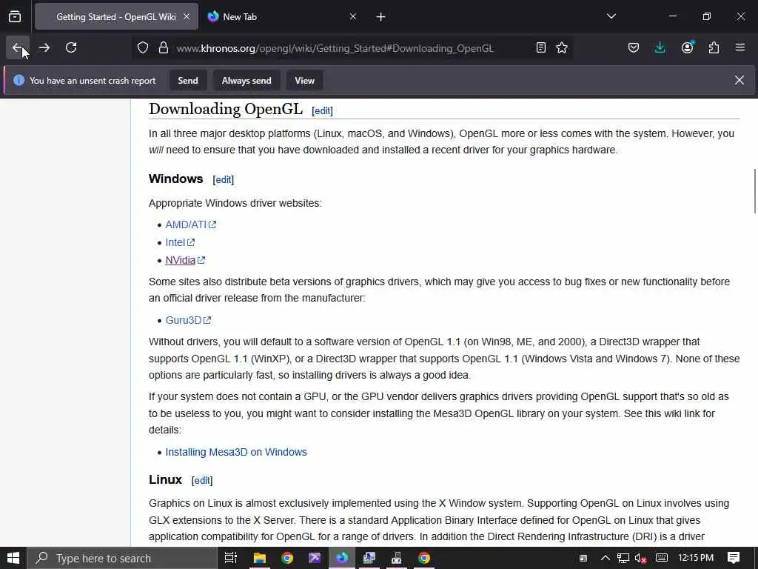Dismiss the crash report notification bar
This screenshot has width=758, height=569.
[739, 80]
